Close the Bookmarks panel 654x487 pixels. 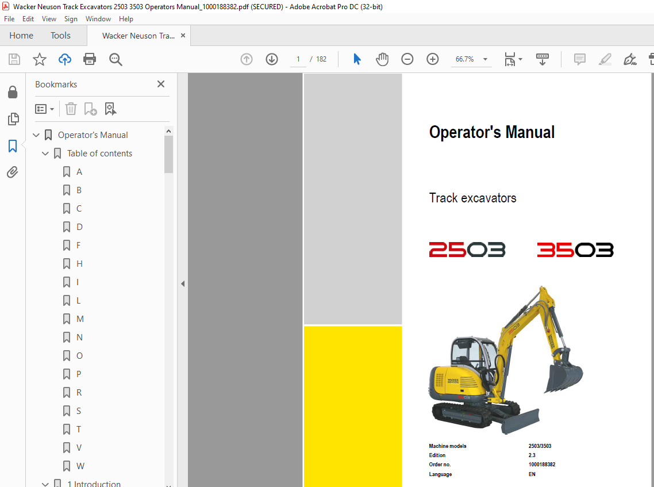(161, 84)
